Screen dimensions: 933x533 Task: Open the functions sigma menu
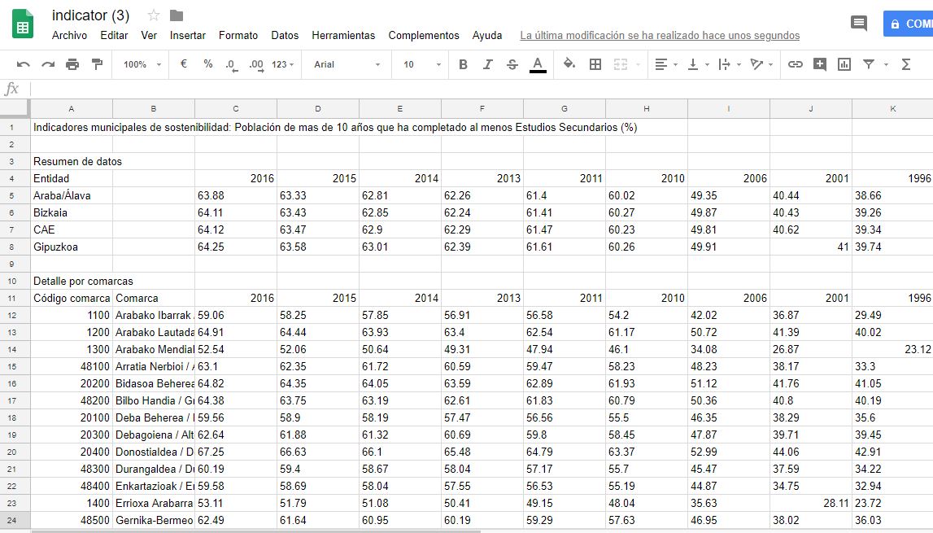[x=905, y=64]
